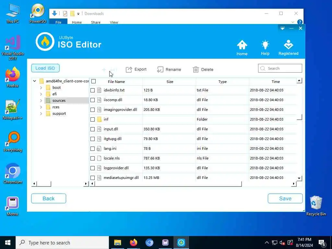The width and height of the screenshot is (332, 249).
Task: Click File Explorer on the taskbar
Action: [117, 243]
